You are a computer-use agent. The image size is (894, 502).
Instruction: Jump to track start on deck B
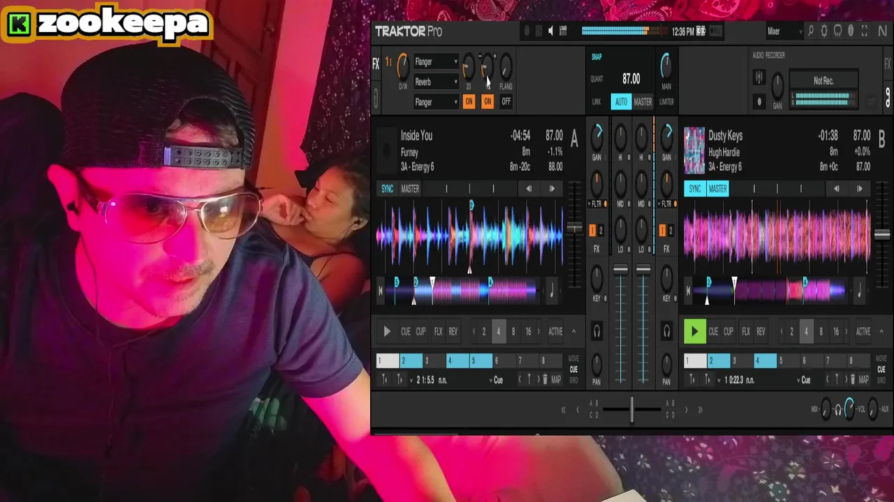tap(688, 291)
